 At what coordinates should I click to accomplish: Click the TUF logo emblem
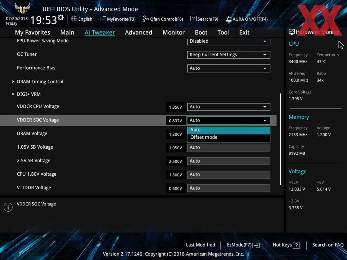pyautogui.click(x=23, y=8)
